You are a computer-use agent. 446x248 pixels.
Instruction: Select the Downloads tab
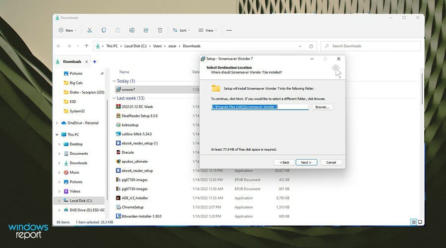[72, 62]
